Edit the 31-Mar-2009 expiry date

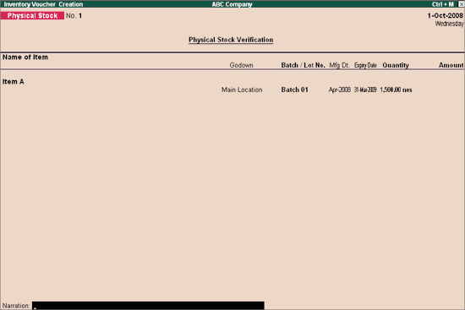point(365,90)
